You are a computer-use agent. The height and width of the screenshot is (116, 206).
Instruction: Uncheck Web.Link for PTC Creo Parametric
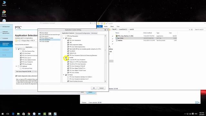coord(68,62)
